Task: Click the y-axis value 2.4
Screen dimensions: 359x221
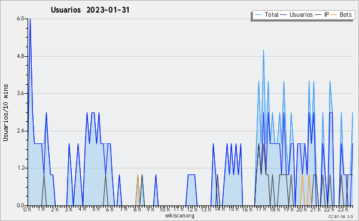Action: tap(20, 131)
